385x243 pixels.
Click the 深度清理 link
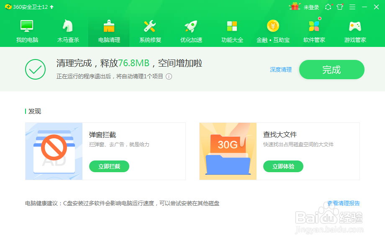click(x=281, y=70)
